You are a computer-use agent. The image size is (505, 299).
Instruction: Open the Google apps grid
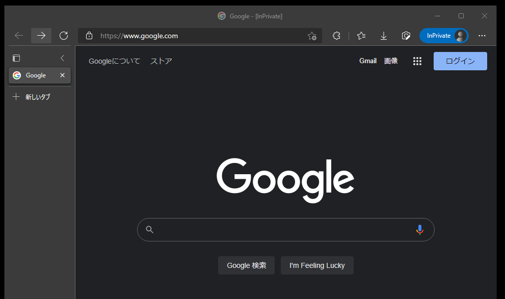pos(417,61)
